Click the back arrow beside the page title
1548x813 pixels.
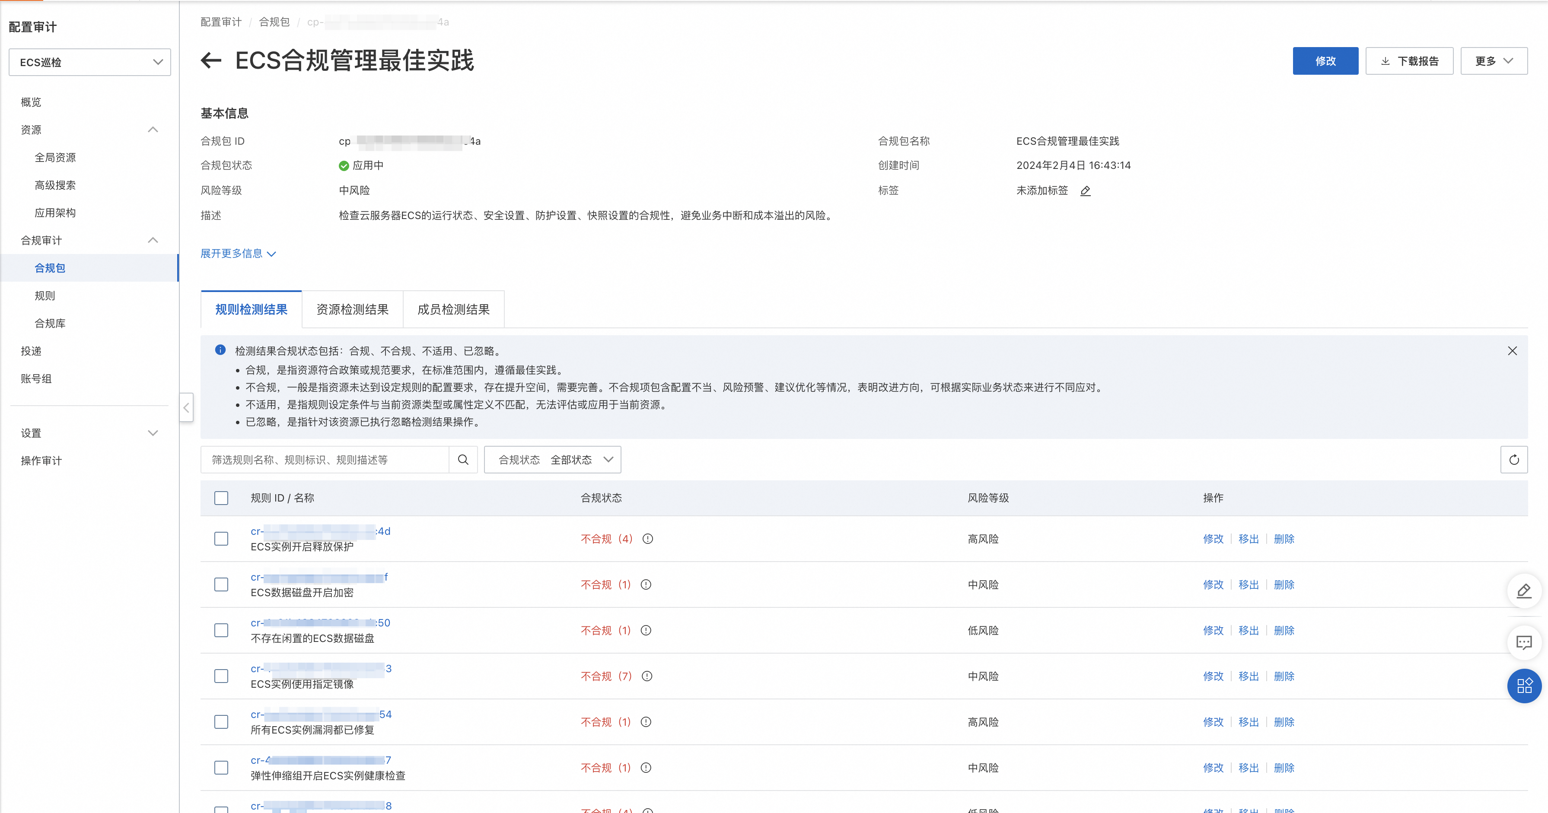pyautogui.click(x=211, y=60)
